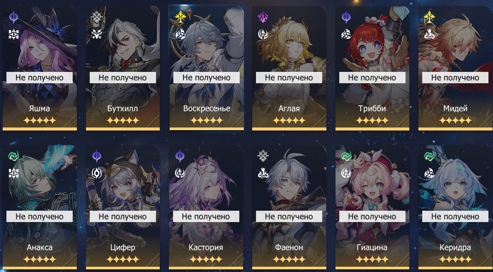493x272 pixels.
Task: Click the Nihility path icon on Цифер's card
Action: tap(97, 173)
